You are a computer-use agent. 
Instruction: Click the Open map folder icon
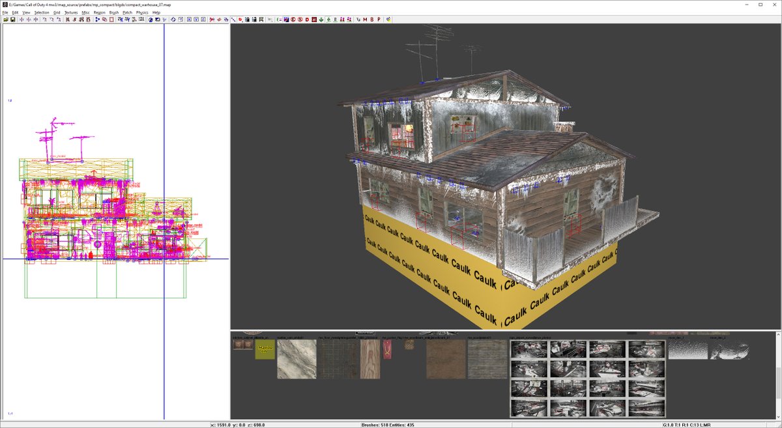(x=5, y=20)
